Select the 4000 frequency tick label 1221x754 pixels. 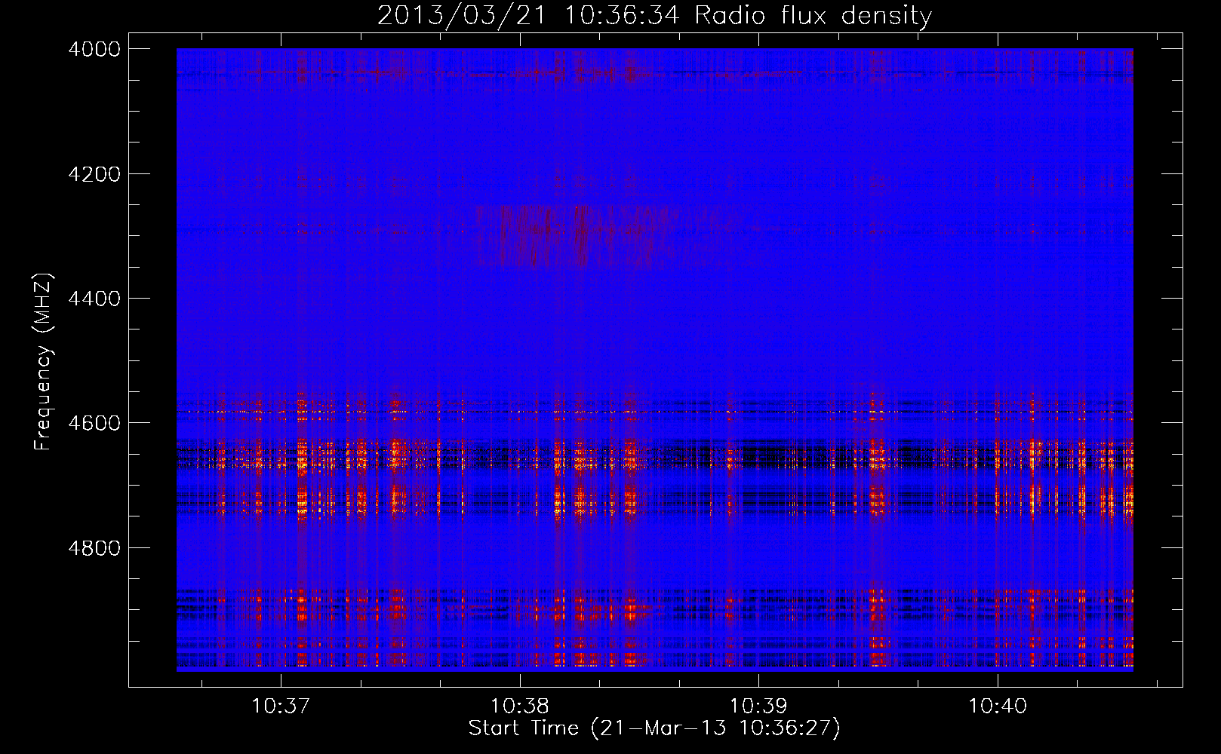coord(94,49)
